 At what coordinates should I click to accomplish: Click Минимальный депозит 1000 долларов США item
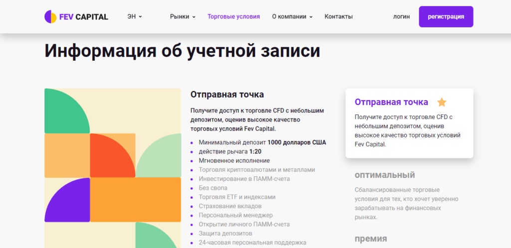pos(262,142)
